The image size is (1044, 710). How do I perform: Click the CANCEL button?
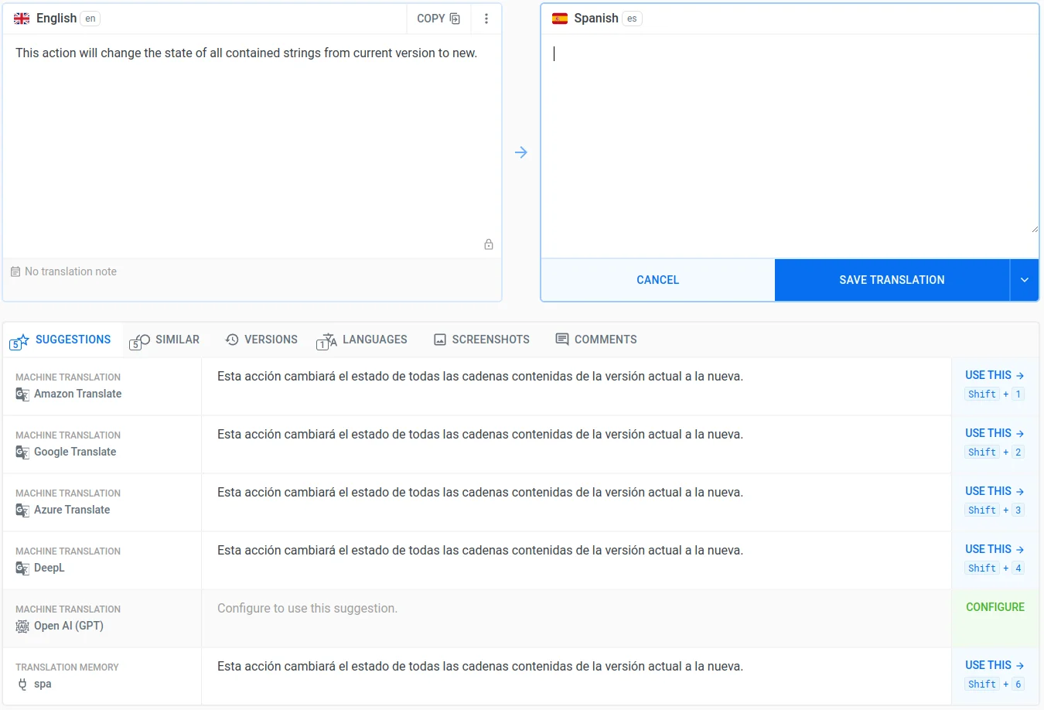pyautogui.click(x=657, y=279)
